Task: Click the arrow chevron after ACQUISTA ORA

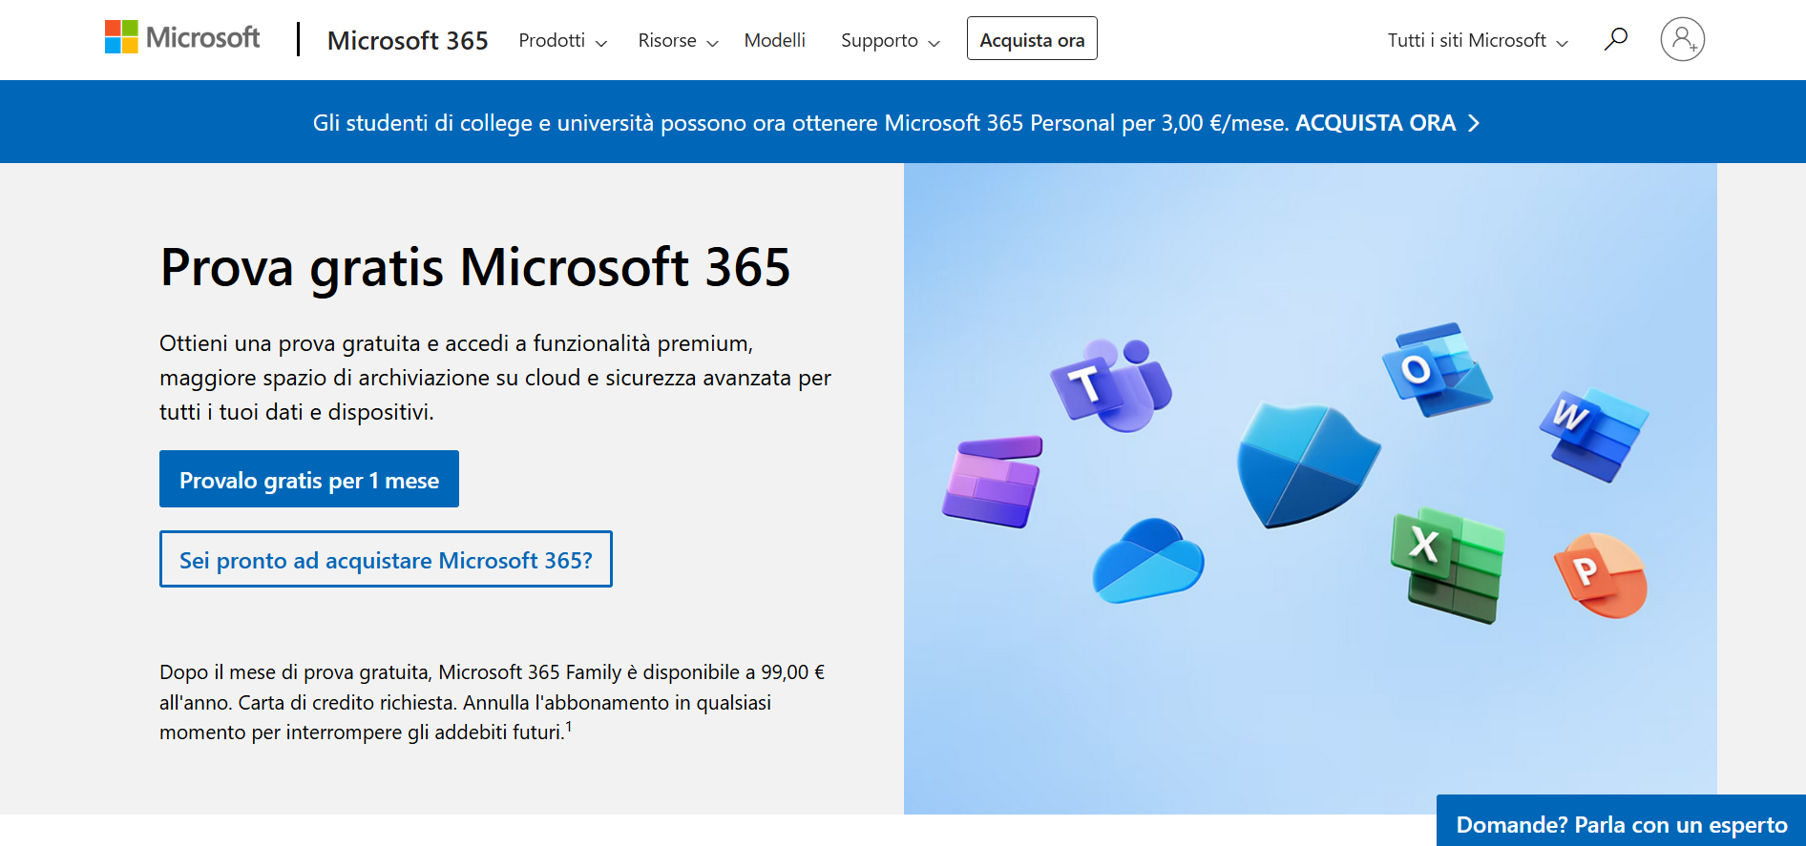Action: (x=1474, y=123)
